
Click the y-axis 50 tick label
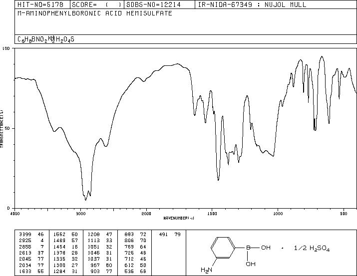(x=7, y=128)
